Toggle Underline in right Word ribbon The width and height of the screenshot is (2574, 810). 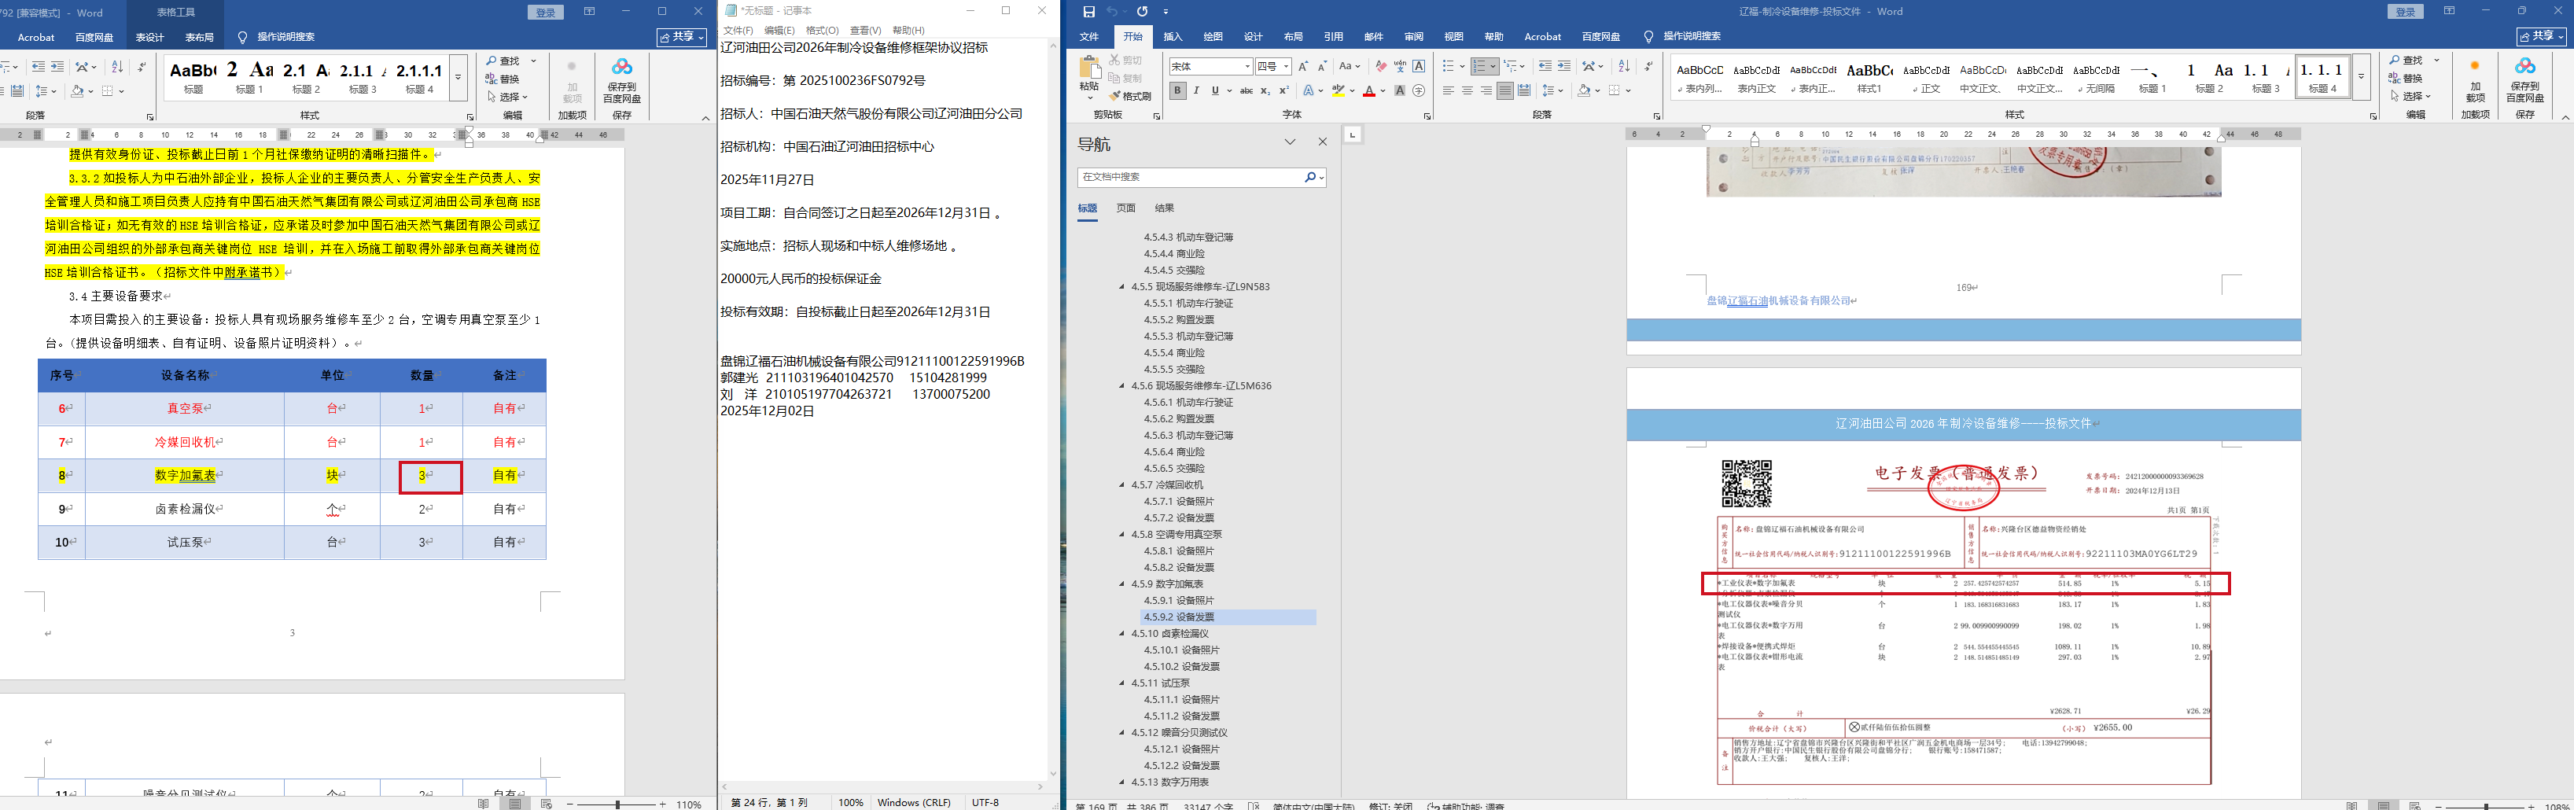1215,91
